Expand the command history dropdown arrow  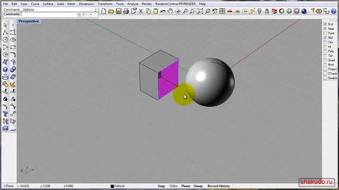pos(95,9)
